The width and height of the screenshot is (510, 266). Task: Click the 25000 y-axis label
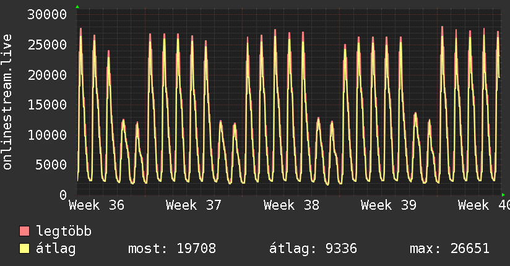coord(47,45)
